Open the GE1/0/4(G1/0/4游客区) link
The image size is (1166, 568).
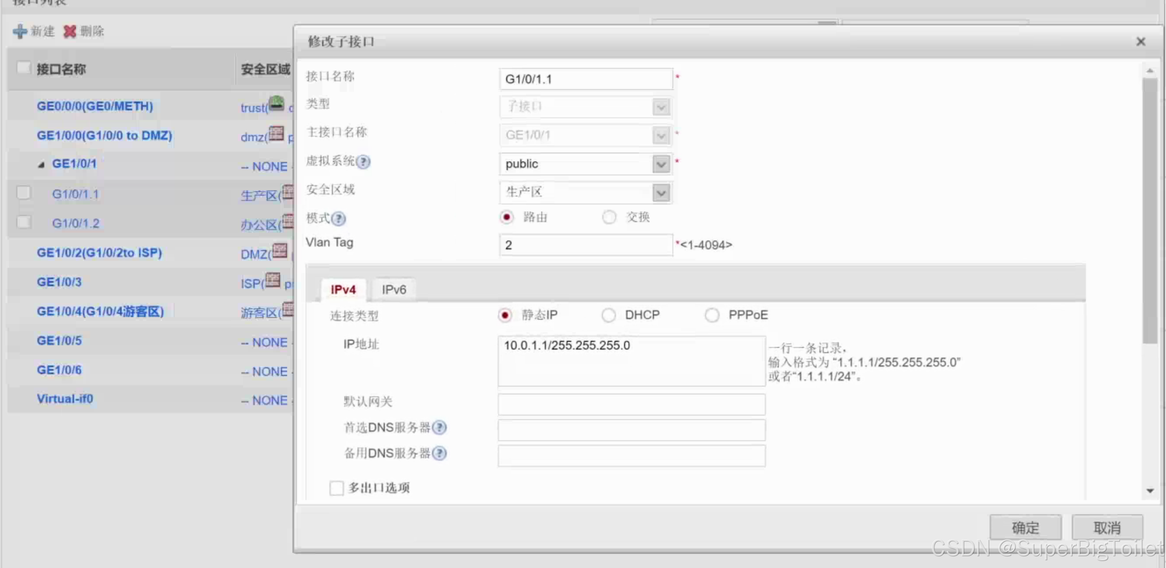[x=100, y=312]
